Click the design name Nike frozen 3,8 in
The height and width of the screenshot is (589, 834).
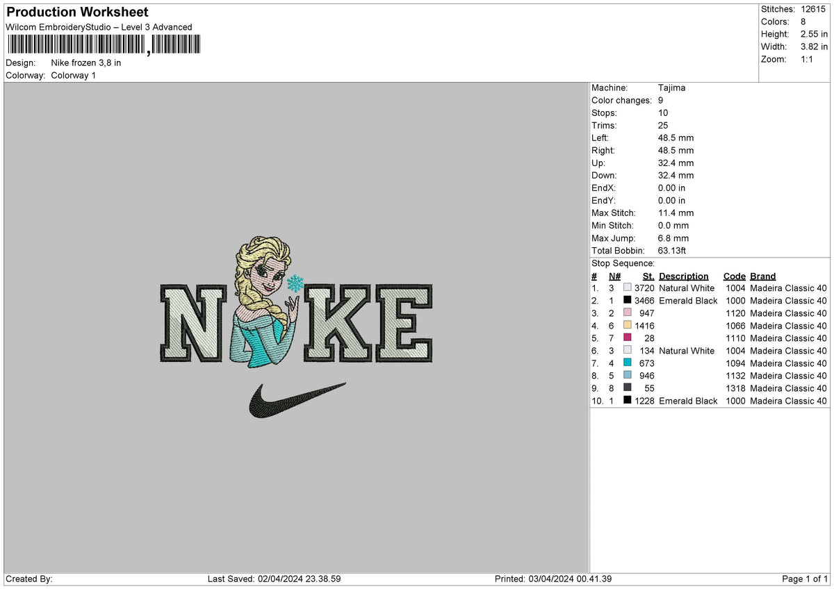(x=86, y=63)
